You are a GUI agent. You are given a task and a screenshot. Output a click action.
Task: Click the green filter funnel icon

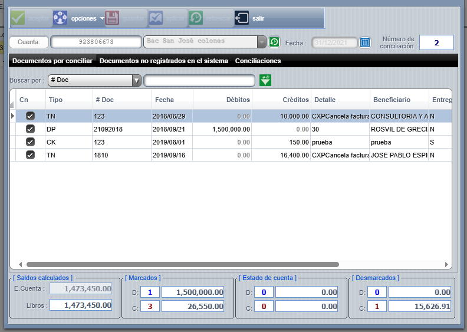click(265, 80)
